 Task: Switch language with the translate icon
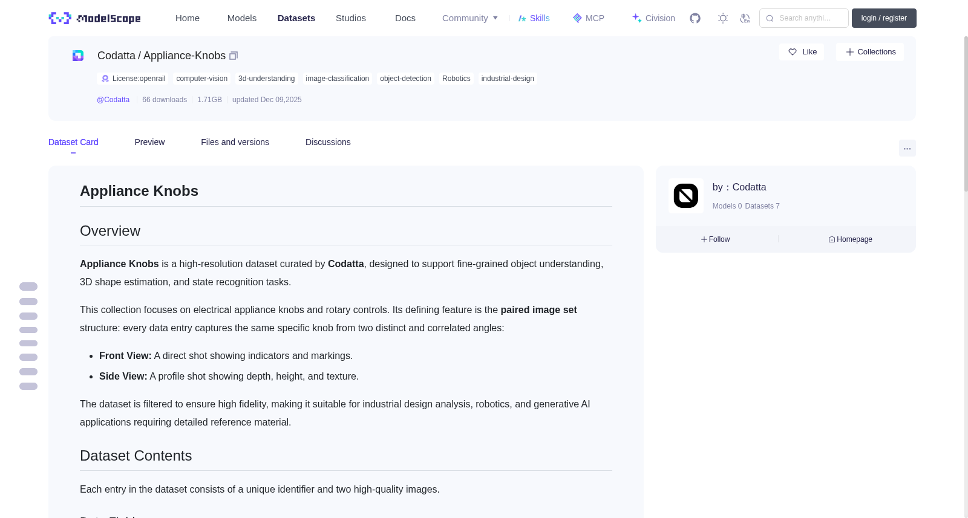(745, 18)
